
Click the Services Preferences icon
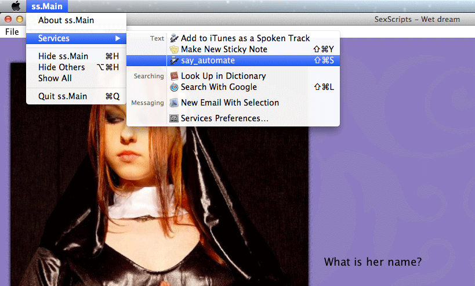tap(174, 118)
